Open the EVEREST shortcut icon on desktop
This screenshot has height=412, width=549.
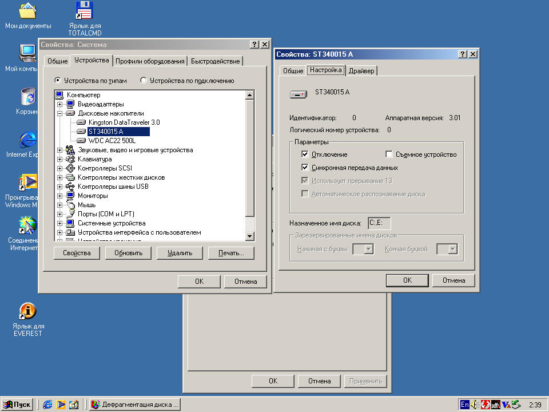(27, 311)
